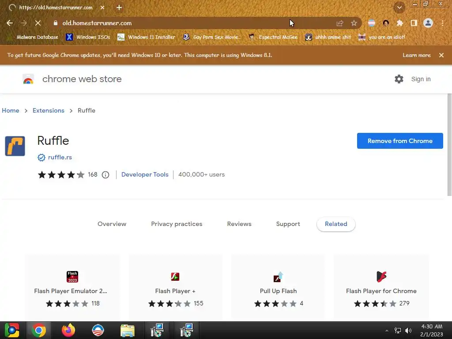Viewport: 452px width, 339px height.
Task: Go to Home in the breadcrumb
Action: (11, 110)
